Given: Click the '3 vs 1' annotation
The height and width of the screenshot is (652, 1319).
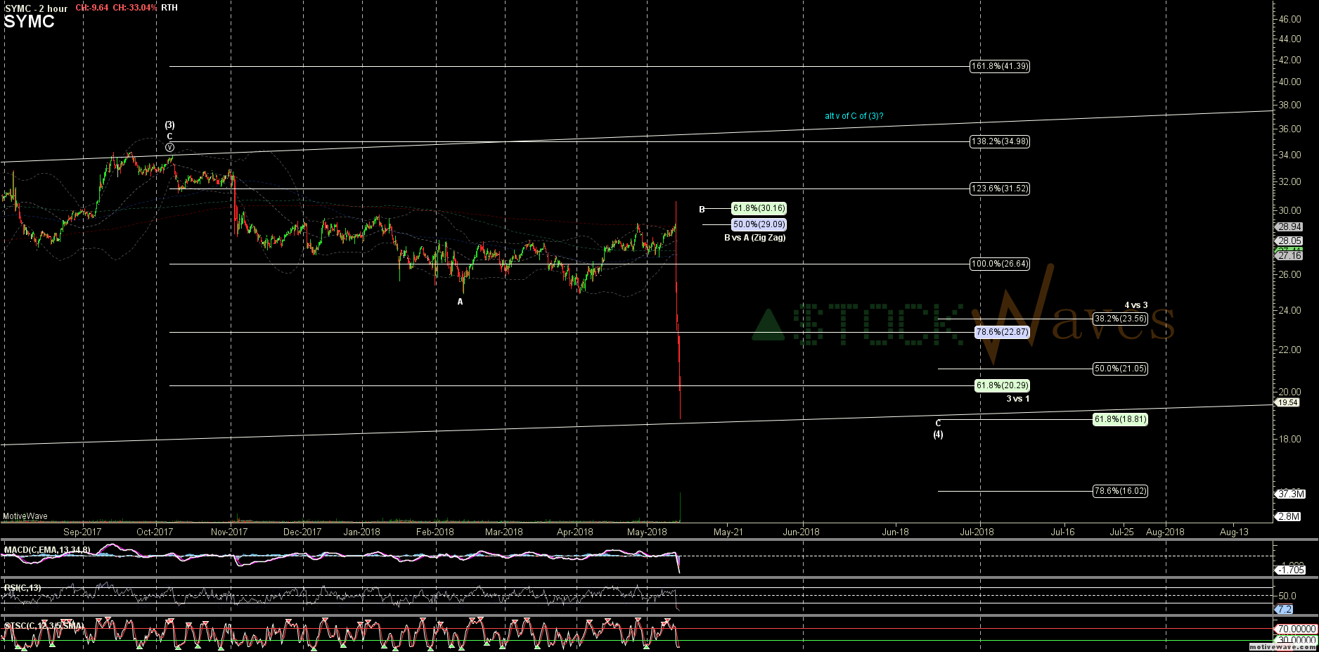Looking at the screenshot, I should 1017,399.
